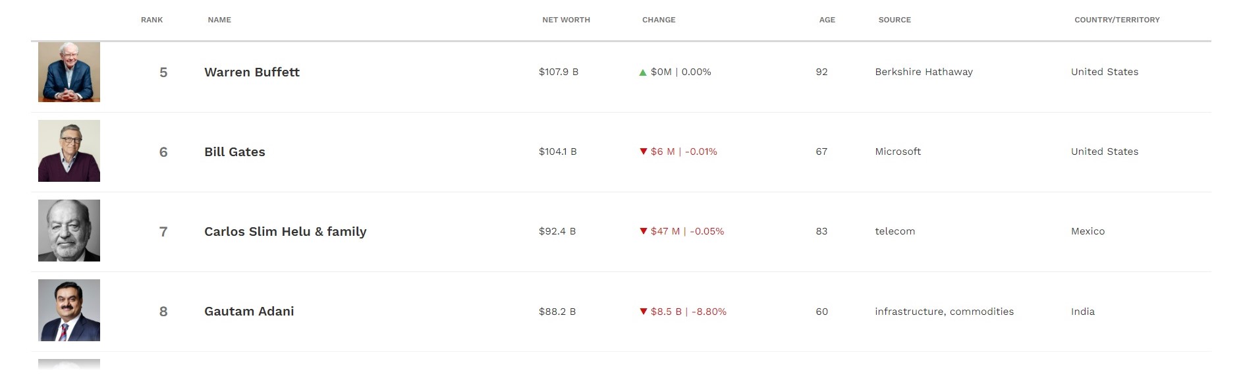Sort by the COUNTRY/TERRITORY column header
Image resolution: width=1241 pixels, height=386 pixels.
point(1117,20)
